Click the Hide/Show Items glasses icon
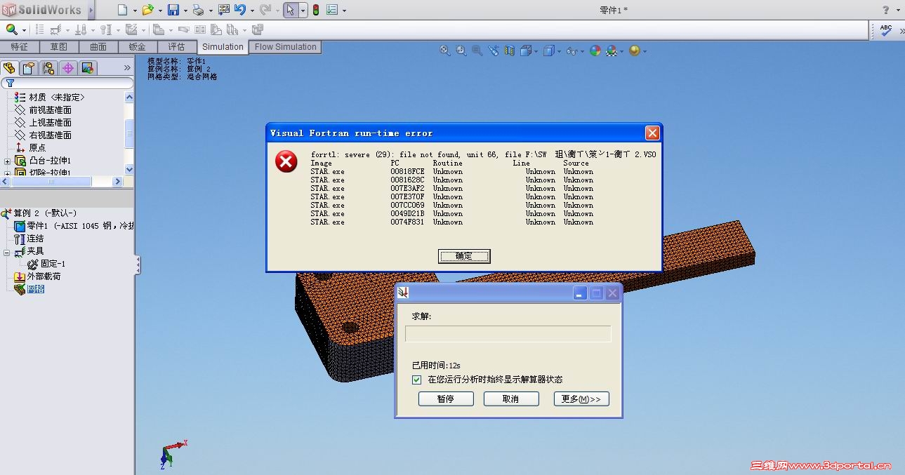905x475 pixels. (572, 51)
